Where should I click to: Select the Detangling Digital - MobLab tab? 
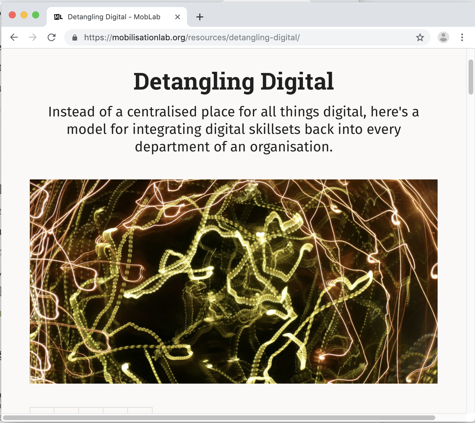(x=117, y=17)
